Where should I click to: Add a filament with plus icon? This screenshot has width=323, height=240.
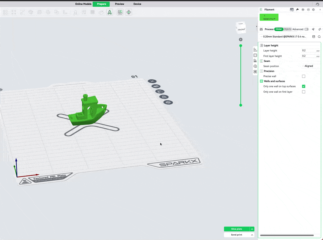coord(303,10)
